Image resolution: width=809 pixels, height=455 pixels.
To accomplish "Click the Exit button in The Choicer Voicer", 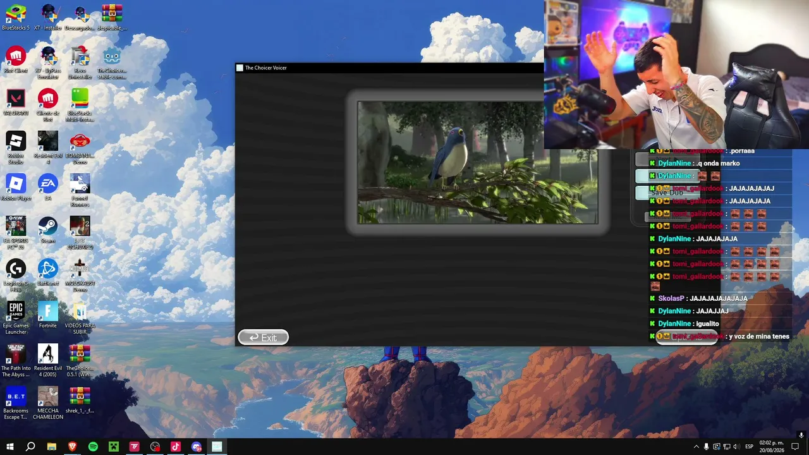I will point(264,337).
